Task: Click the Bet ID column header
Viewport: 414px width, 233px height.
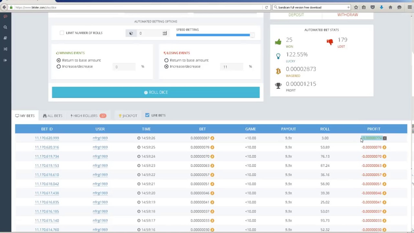Action: pos(47,129)
